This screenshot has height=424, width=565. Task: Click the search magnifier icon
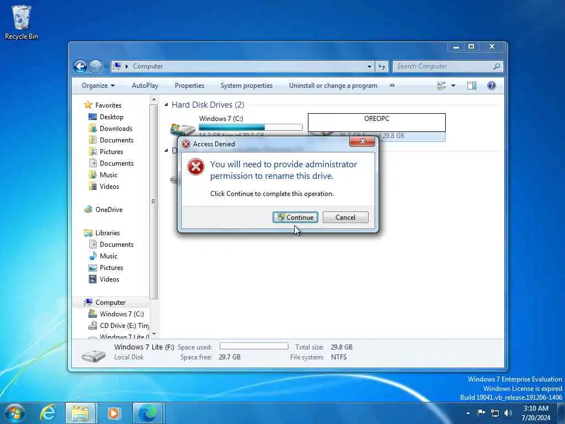click(497, 66)
